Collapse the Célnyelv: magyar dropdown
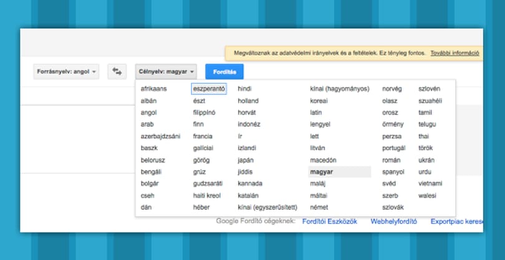 coord(166,72)
